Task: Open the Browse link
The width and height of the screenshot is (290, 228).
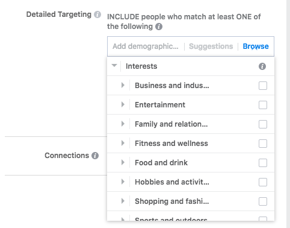Action: click(x=256, y=46)
